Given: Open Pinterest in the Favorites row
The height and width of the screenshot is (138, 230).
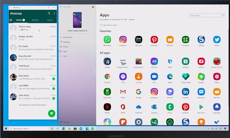Looking at the screenshot, I should [154, 40].
